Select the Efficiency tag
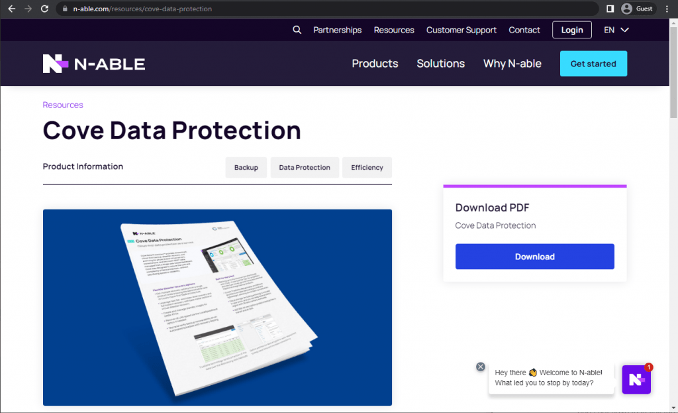The image size is (678, 413). [367, 168]
